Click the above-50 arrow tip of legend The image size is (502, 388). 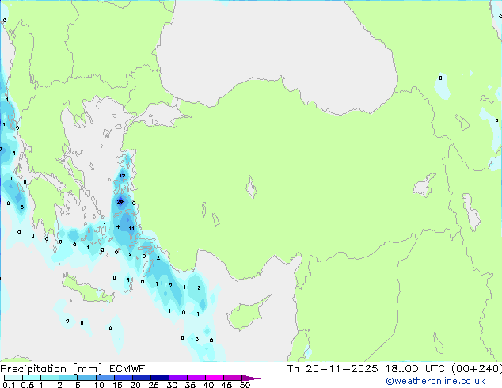(251, 378)
